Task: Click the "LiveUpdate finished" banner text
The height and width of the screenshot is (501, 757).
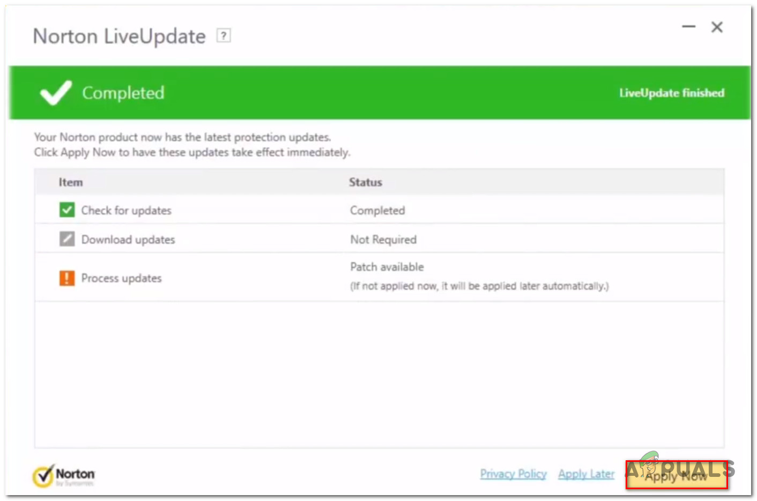Action: tap(672, 93)
